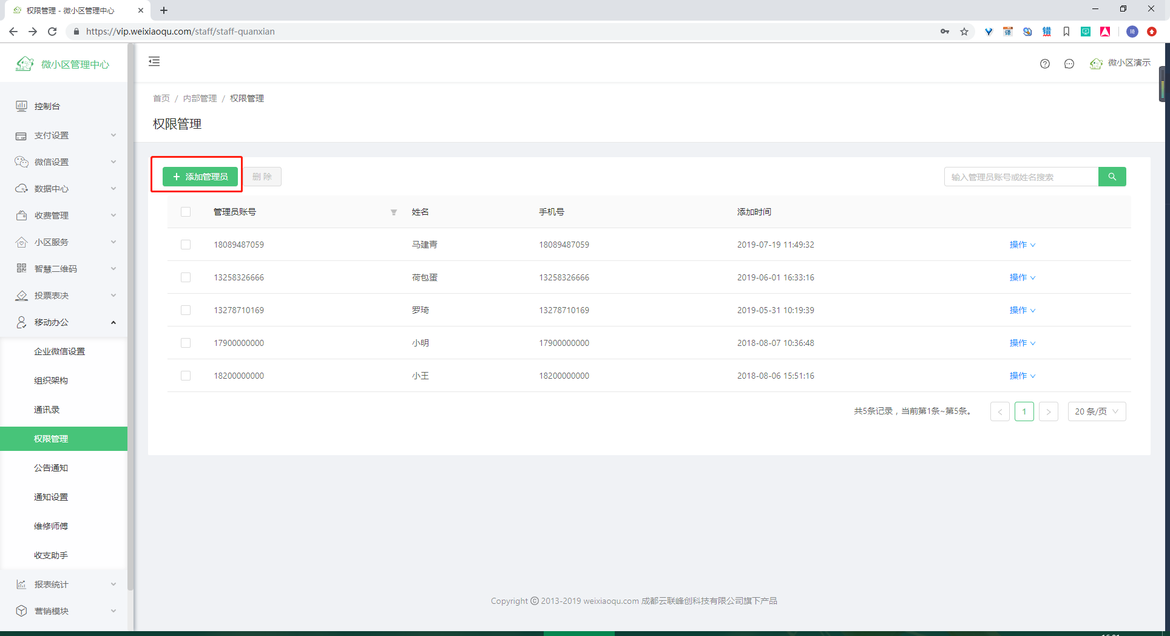Expand the 收费管理 menu arrow
This screenshot has height=636, width=1170.
pos(113,215)
